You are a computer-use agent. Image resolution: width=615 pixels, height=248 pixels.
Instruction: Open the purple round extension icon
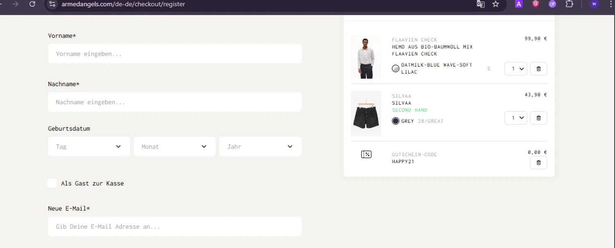point(552,4)
